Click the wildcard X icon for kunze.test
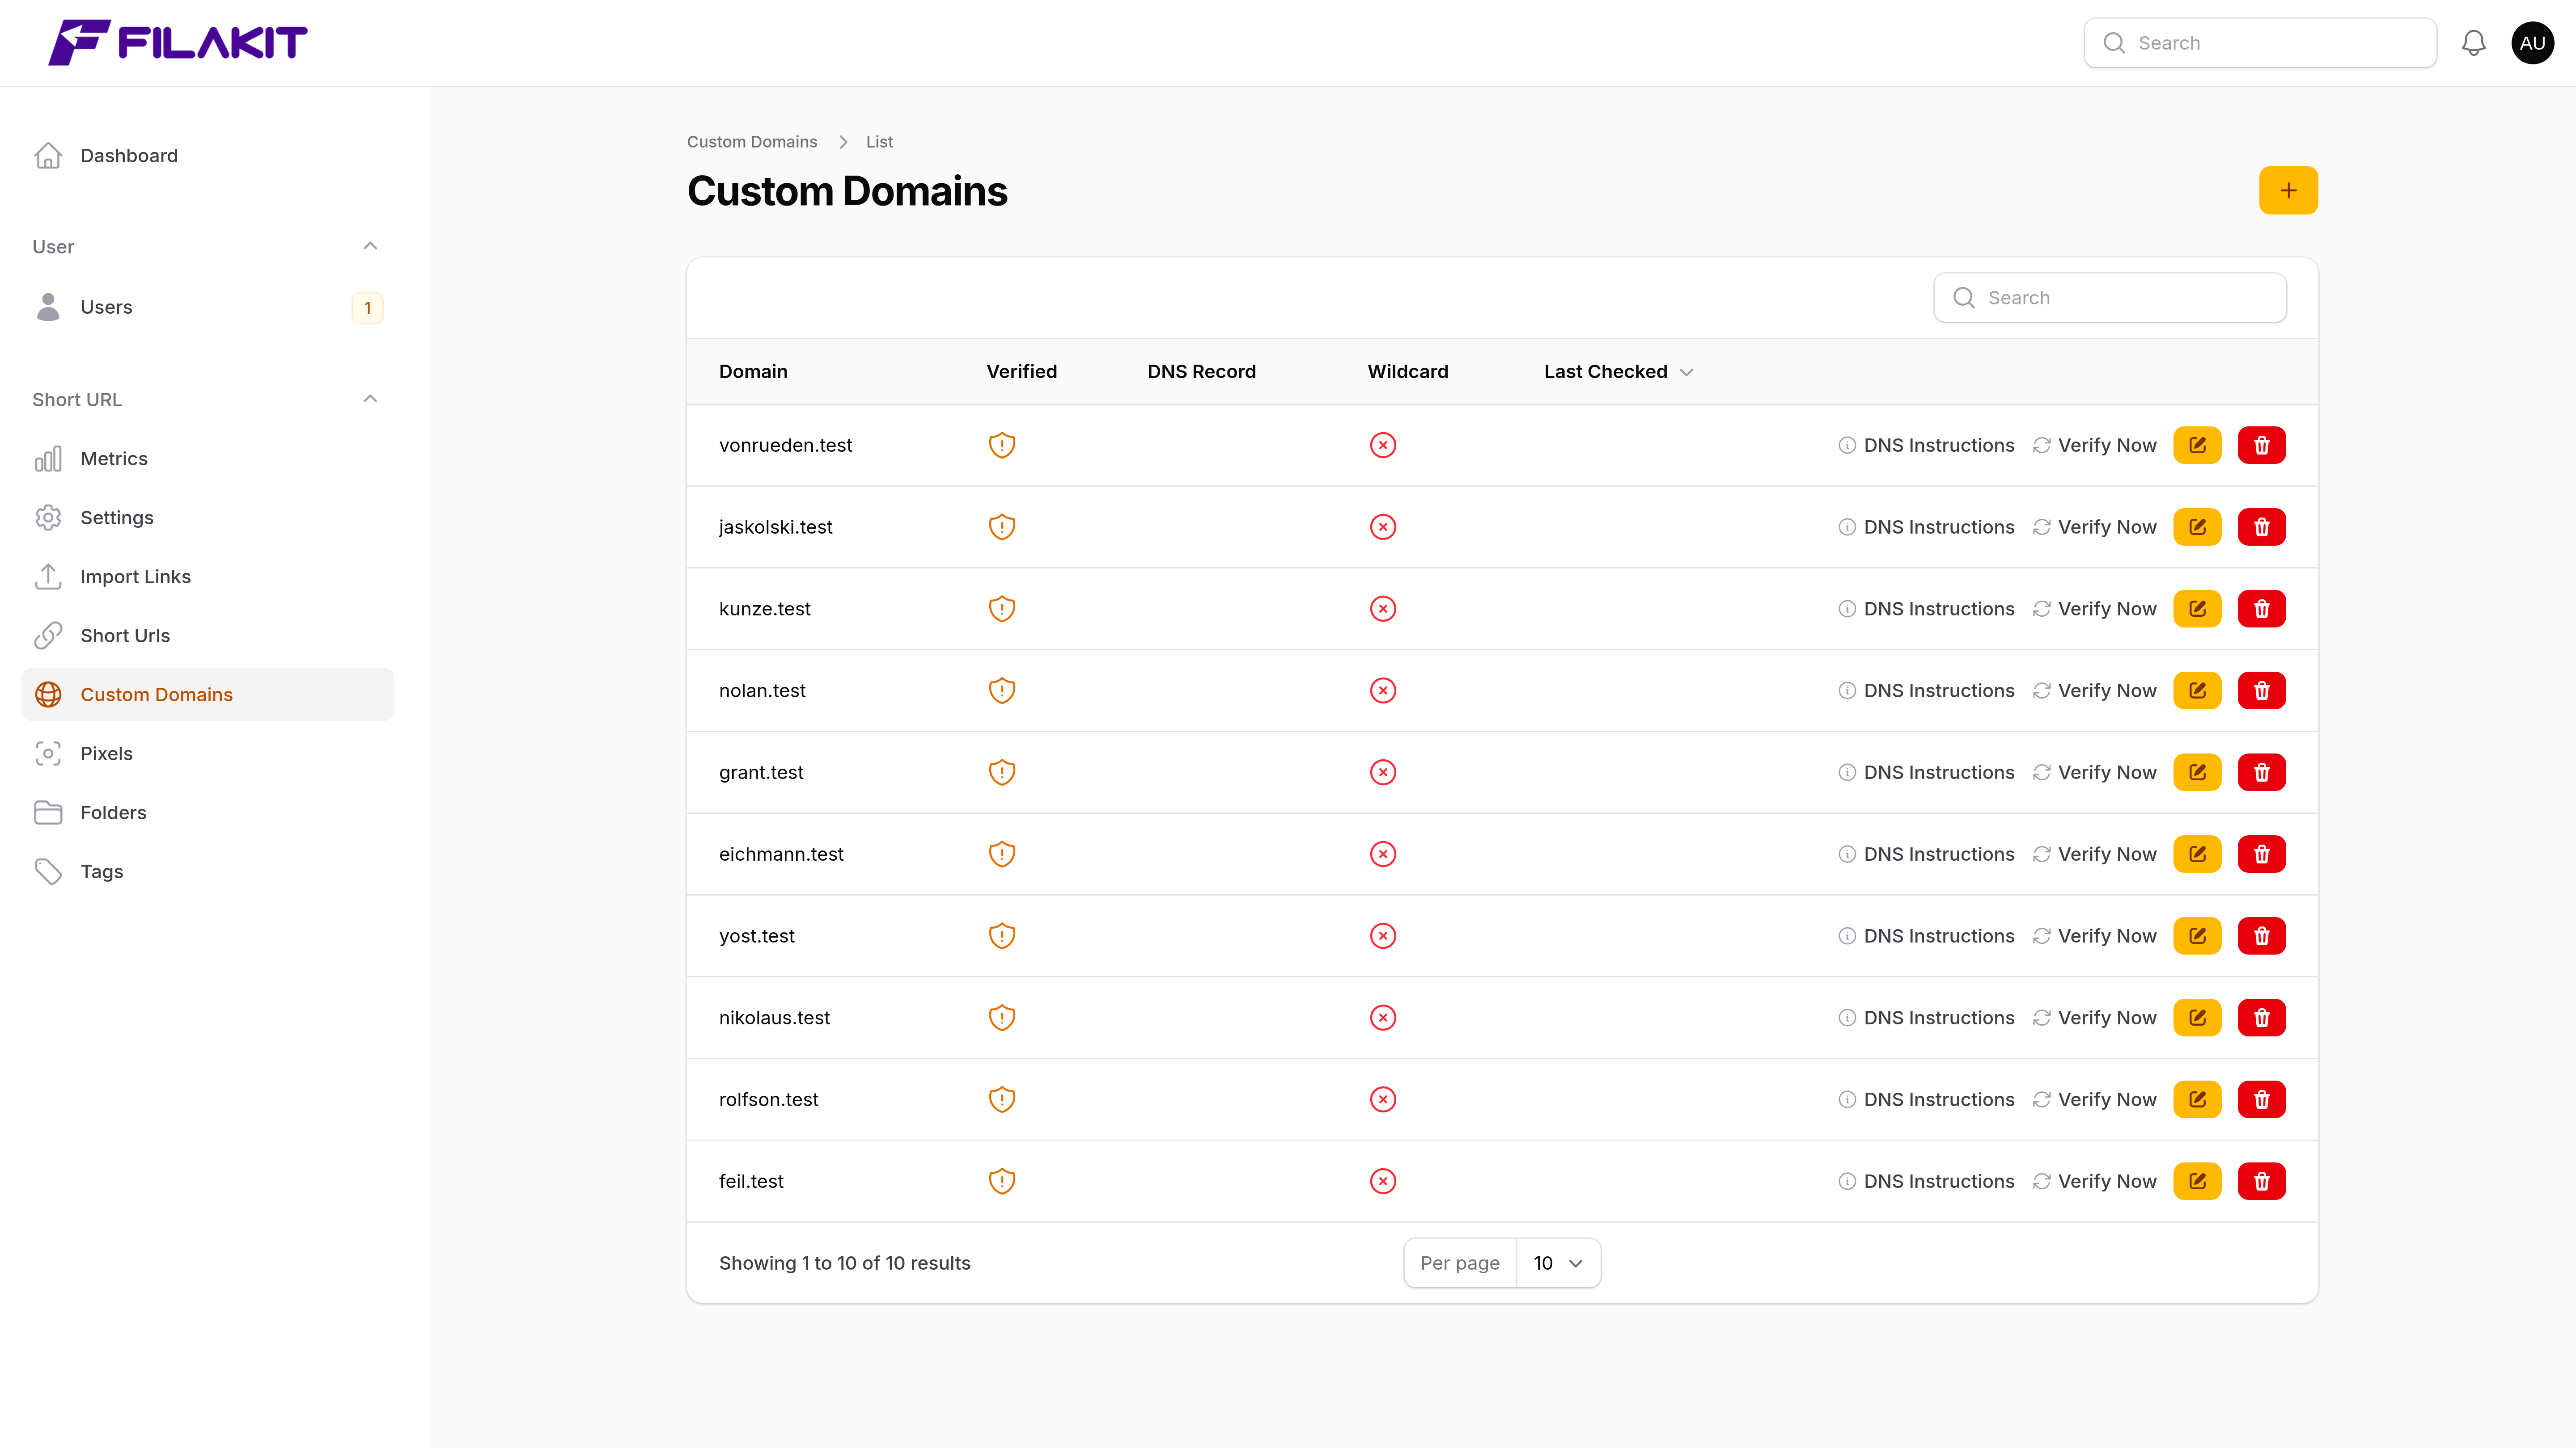Viewport: 2576px width, 1448px height. (1383, 609)
